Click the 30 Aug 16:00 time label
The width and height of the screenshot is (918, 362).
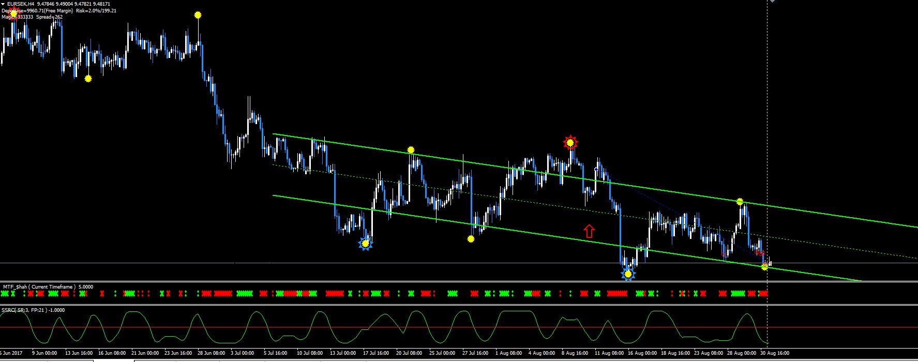click(775, 353)
